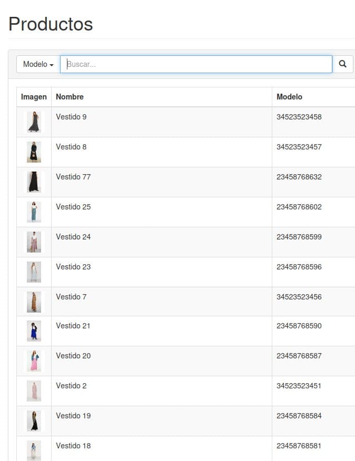Select the Vestido 19 black dress thumbnail
355x461 pixels.
[34, 421]
